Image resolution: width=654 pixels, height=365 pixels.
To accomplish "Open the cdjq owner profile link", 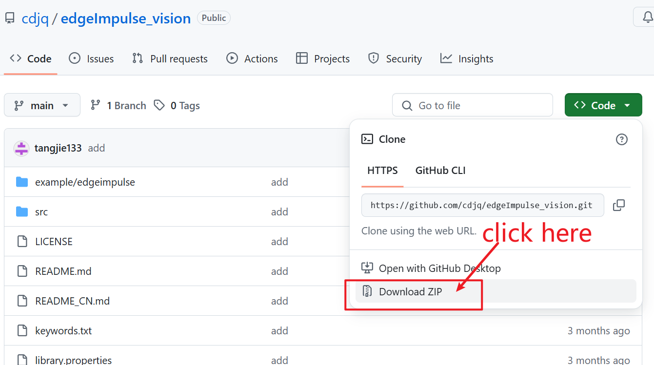I will (x=35, y=19).
